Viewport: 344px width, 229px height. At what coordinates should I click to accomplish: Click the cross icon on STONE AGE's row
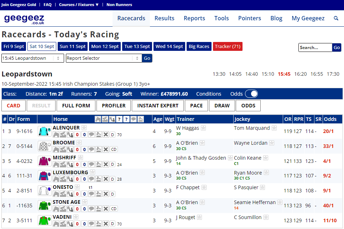tap(105, 209)
